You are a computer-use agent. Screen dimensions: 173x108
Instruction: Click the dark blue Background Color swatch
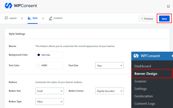pos(39,55)
